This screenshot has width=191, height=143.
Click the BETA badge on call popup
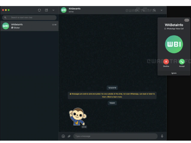[187, 20]
